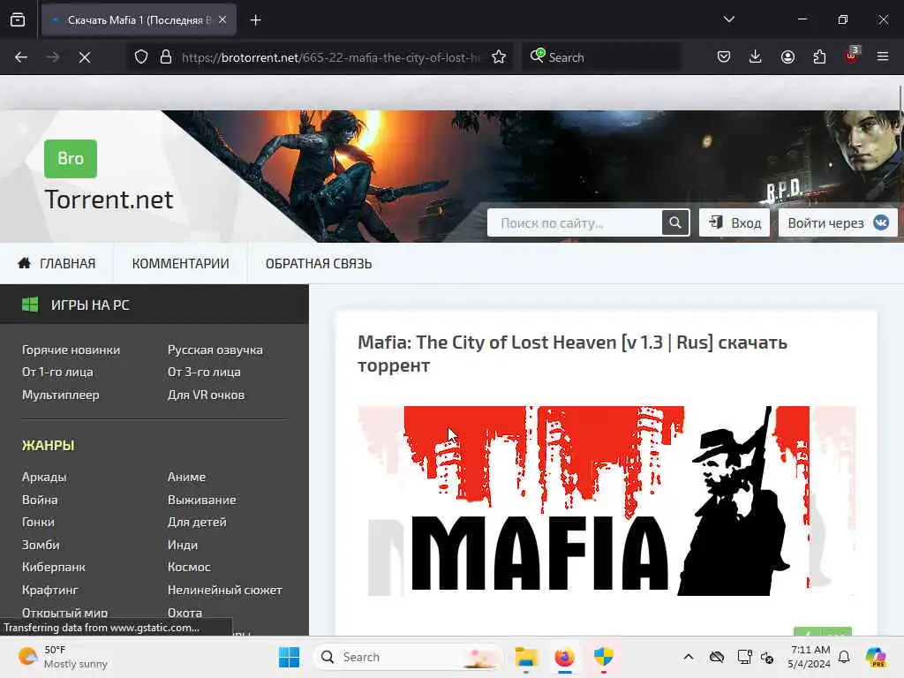Open the muted volume tray icon
The width and height of the screenshot is (904, 678).
coord(767,657)
